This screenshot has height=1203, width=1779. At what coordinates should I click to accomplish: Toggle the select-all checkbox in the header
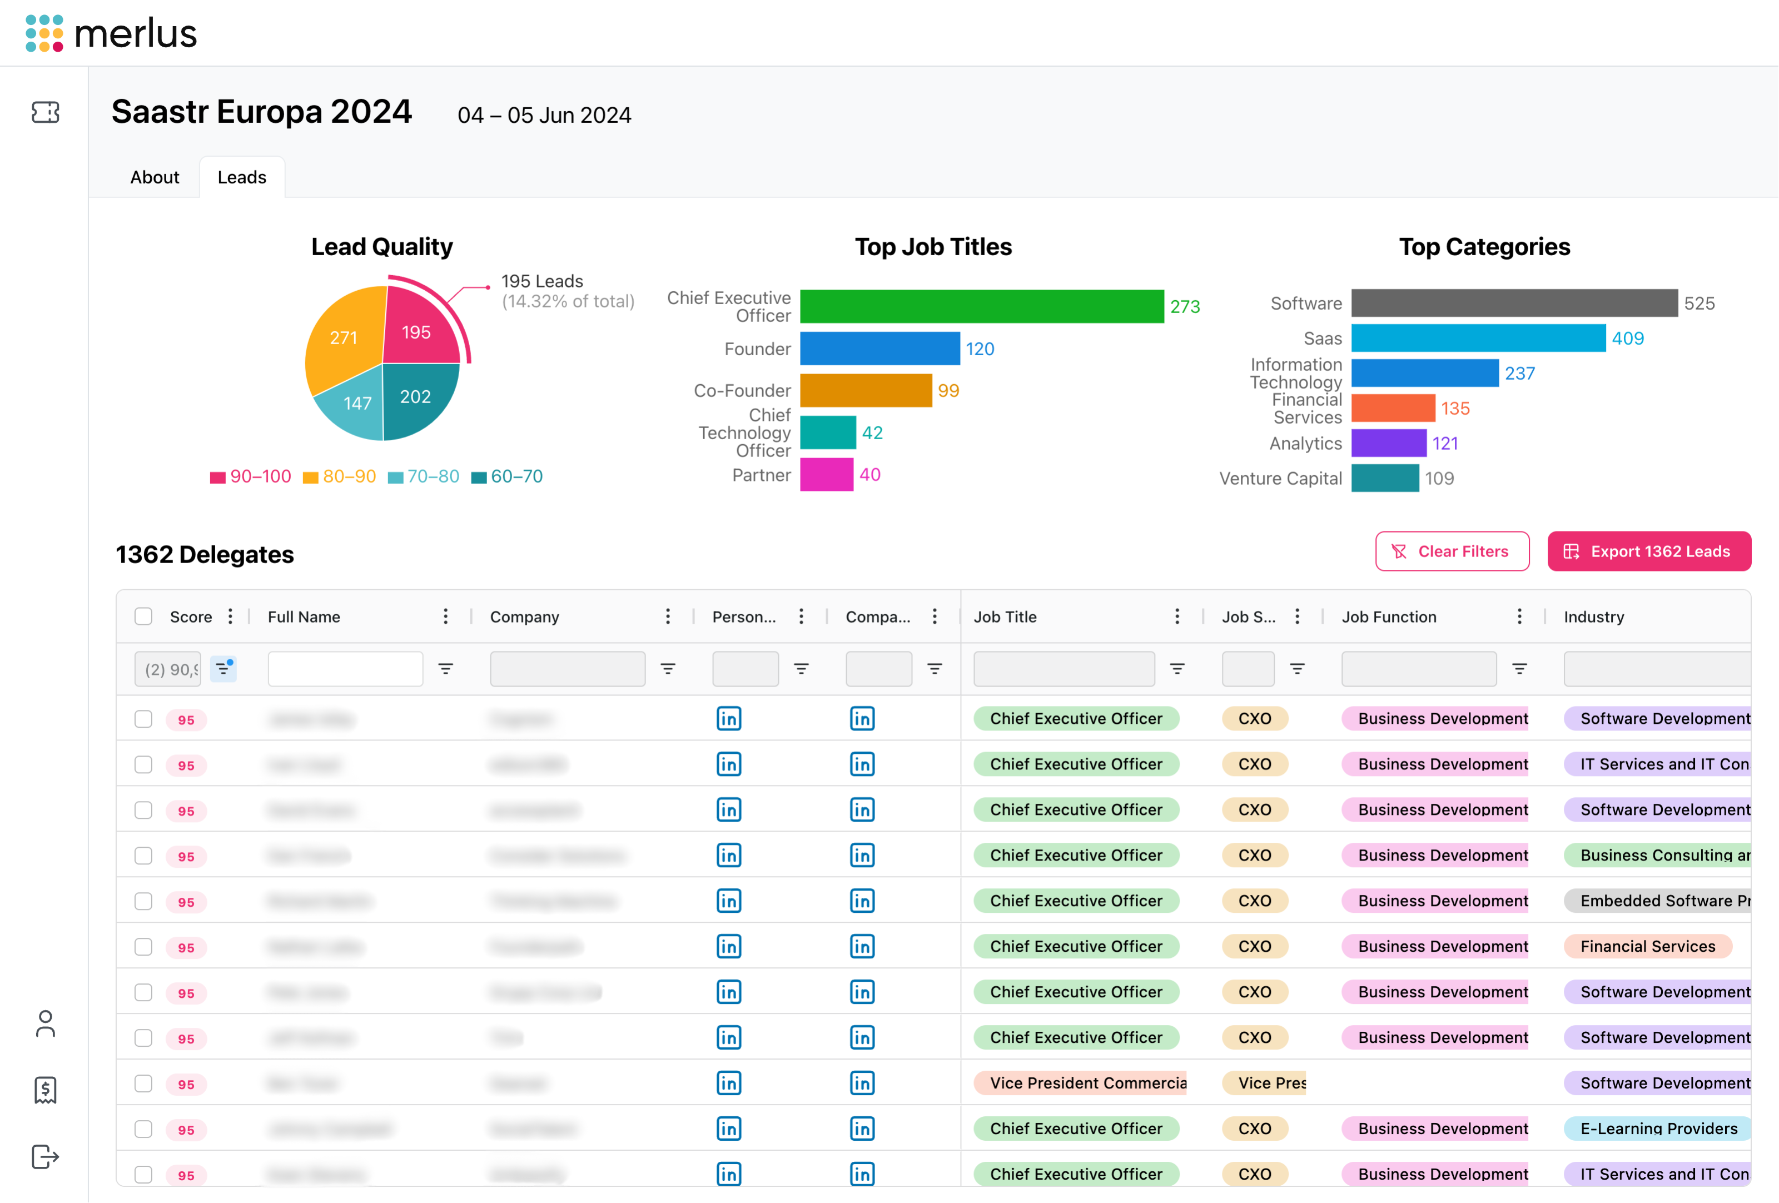(143, 617)
